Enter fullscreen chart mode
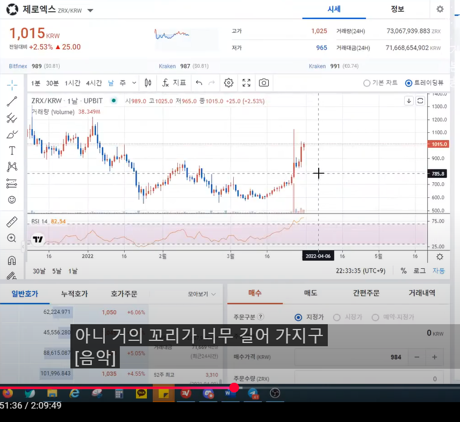The height and width of the screenshot is (422, 460). tap(247, 83)
